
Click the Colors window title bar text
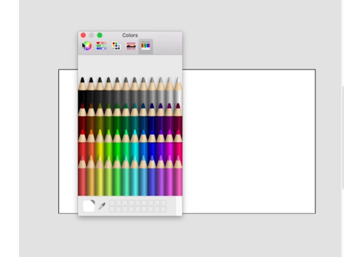pos(130,35)
